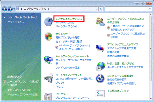Open ハードウェアとサウンド heading
The width and height of the screenshot is (154, 102).
coord(69,75)
